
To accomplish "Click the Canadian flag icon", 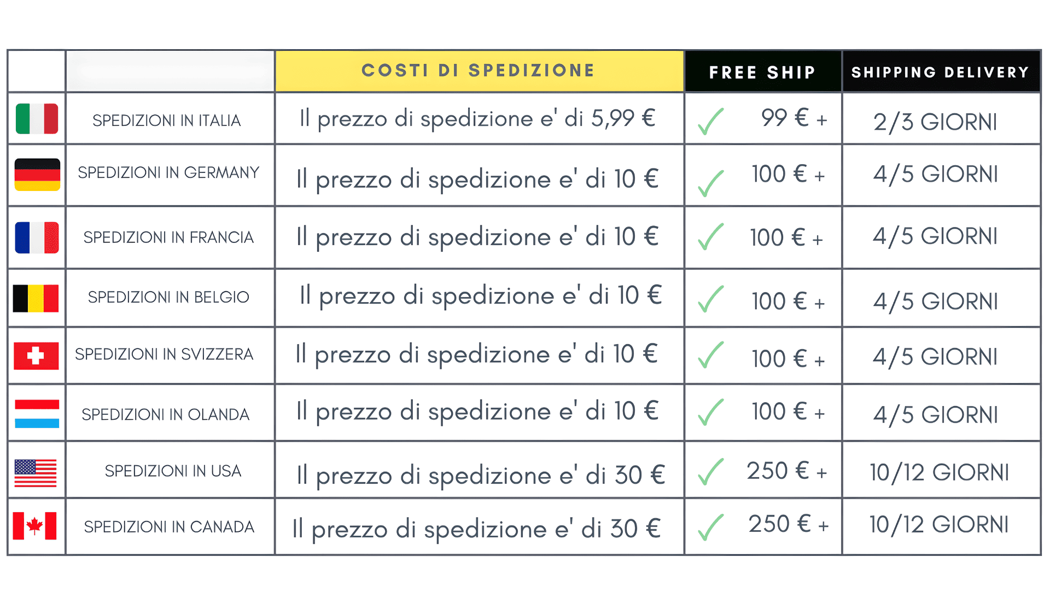I will (35, 526).
